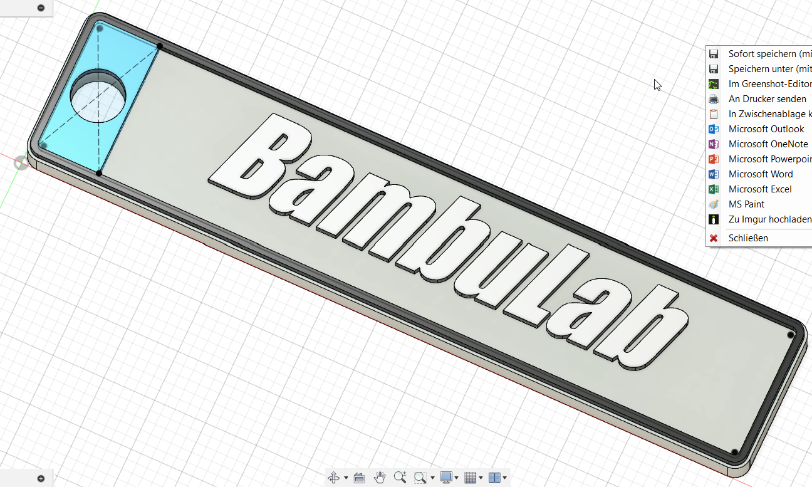This screenshot has width=812, height=487.
Task: Select the Orbit tool in navigation bar
Action: click(334, 478)
